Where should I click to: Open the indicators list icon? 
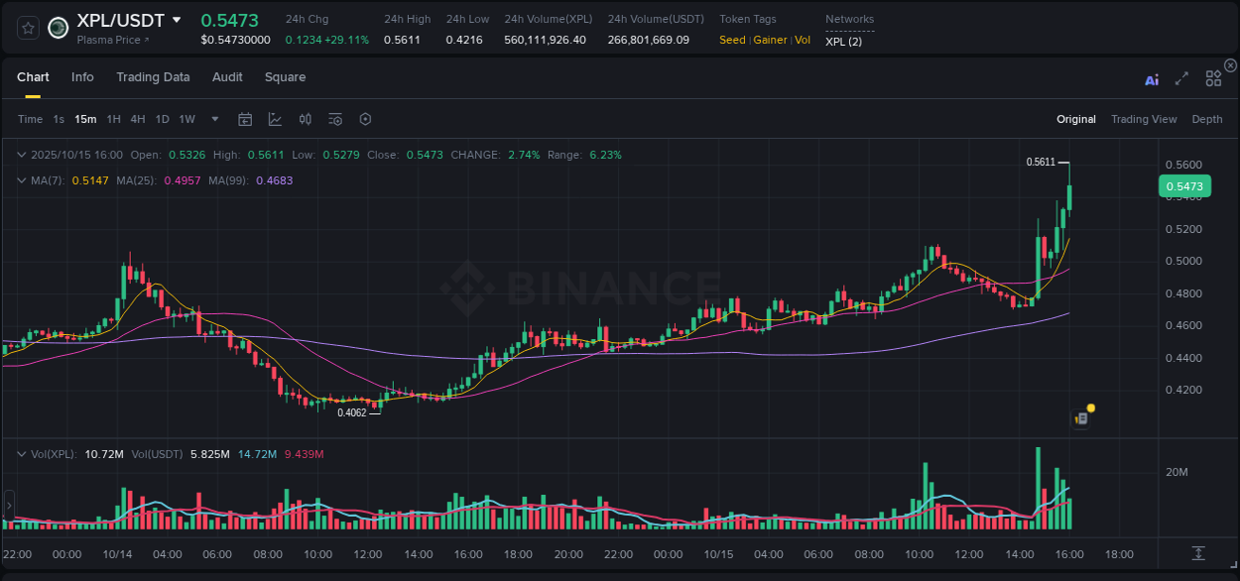334,119
